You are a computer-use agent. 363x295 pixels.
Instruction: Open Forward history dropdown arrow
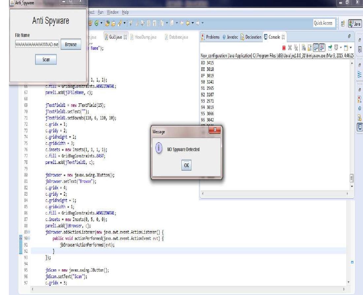[x=202, y=23]
